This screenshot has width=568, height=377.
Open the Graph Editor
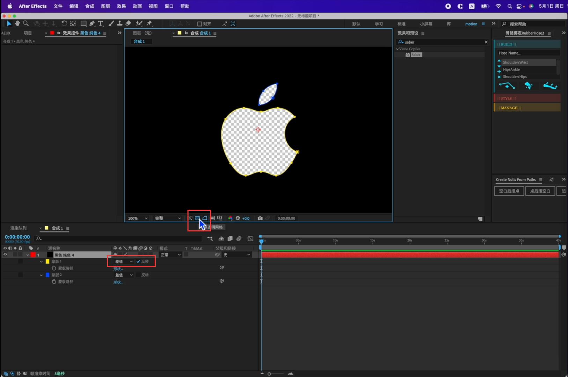[251, 239]
